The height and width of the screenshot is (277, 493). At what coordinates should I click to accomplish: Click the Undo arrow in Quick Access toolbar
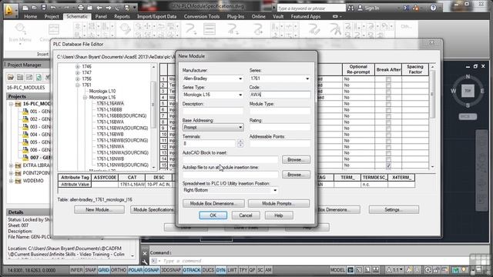[x=53, y=8]
